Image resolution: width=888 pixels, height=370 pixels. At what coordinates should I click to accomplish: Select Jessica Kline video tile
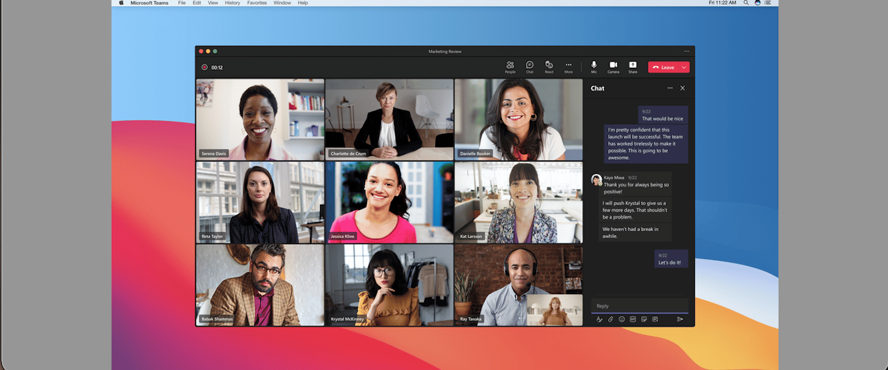coord(389,202)
